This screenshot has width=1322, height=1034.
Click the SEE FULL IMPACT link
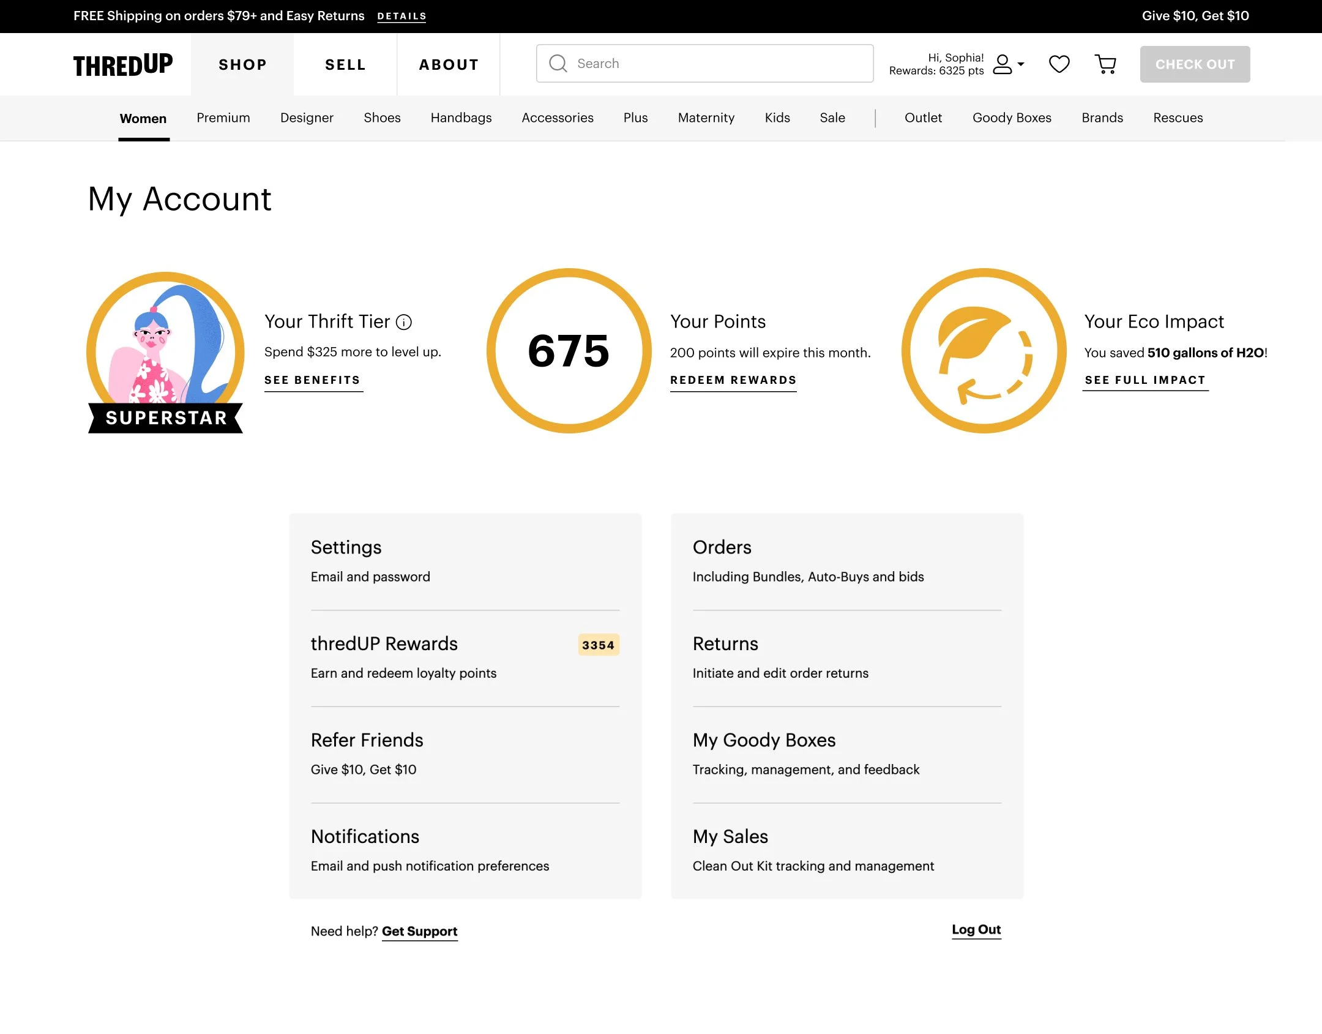(x=1145, y=380)
